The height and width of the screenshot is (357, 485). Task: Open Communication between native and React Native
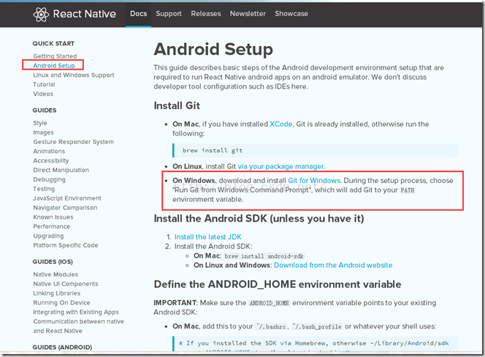(x=79, y=326)
